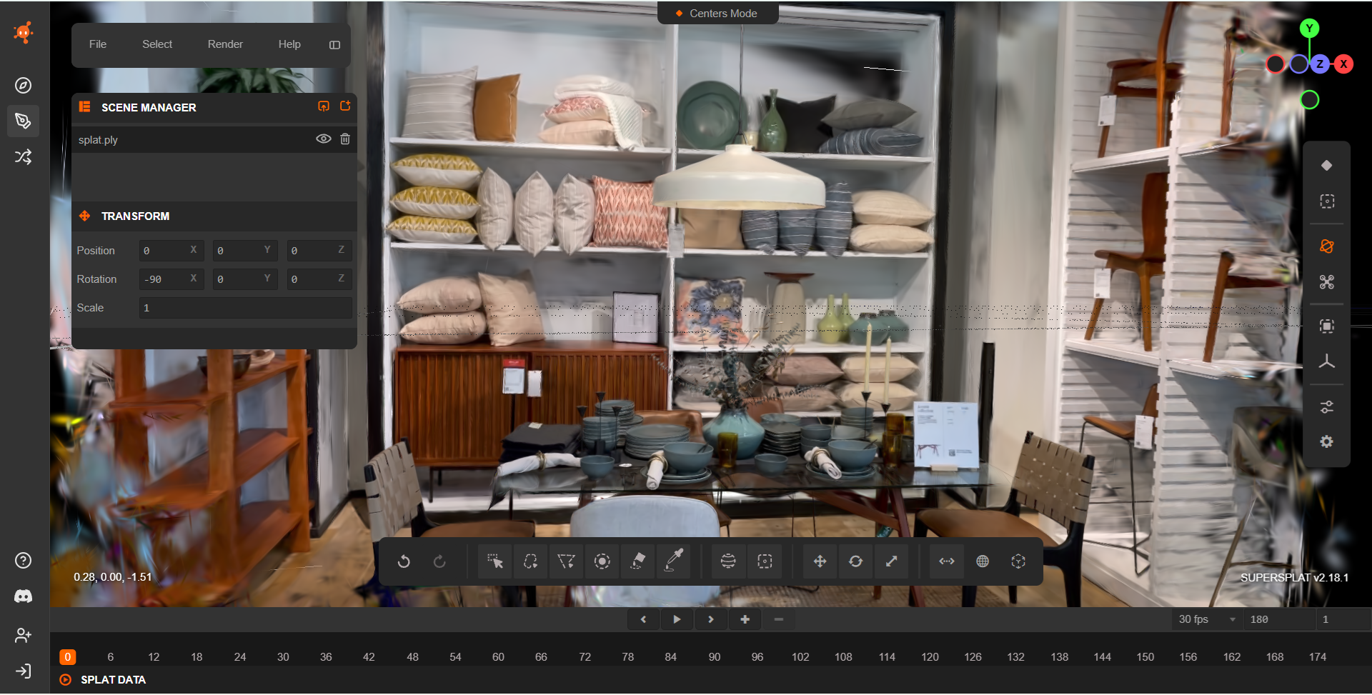Click the new scene icon in Scene Manager
This screenshot has height=695, width=1372.
(345, 106)
